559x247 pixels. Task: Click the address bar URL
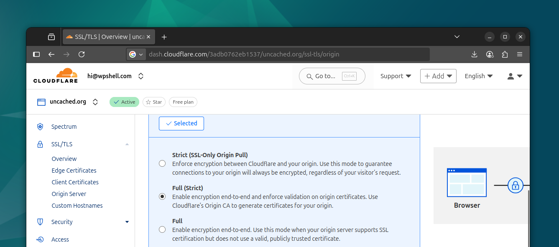point(244,54)
